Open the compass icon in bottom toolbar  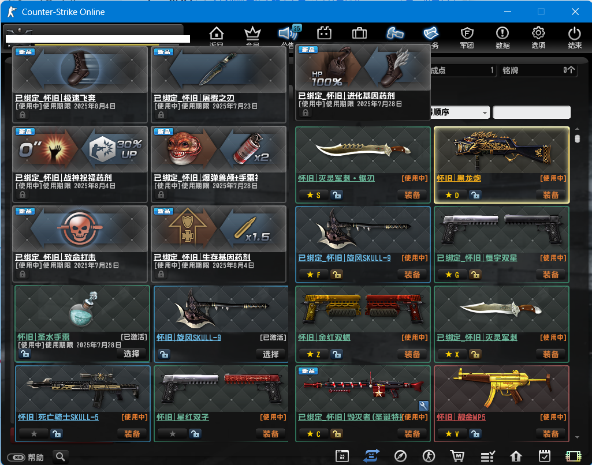pyautogui.click(x=400, y=456)
